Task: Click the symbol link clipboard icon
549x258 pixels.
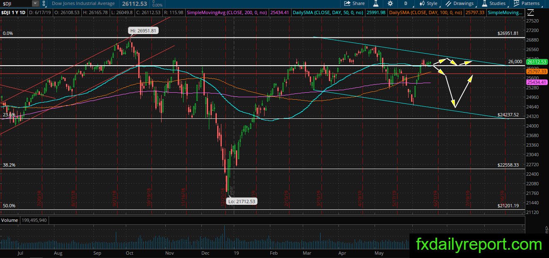Action: click(x=44, y=3)
